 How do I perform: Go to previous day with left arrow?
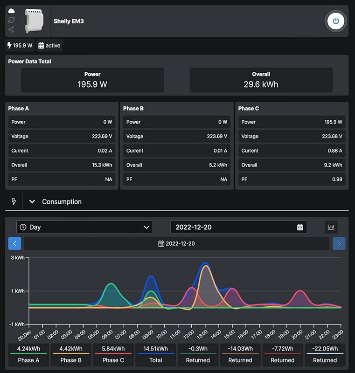click(x=14, y=243)
